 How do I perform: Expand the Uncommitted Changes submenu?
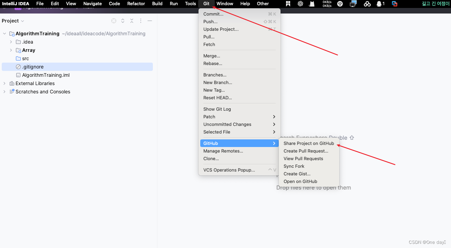pos(239,125)
